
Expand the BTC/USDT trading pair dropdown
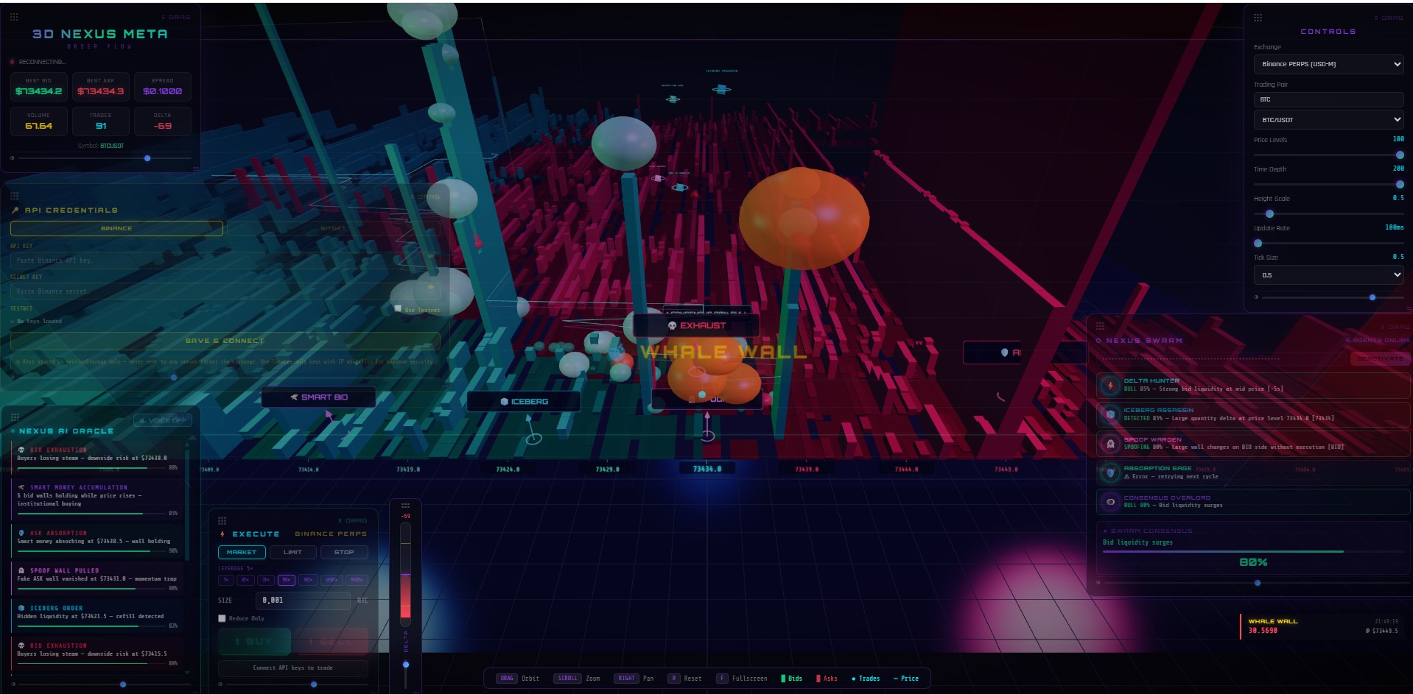pyautogui.click(x=1328, y=119)
